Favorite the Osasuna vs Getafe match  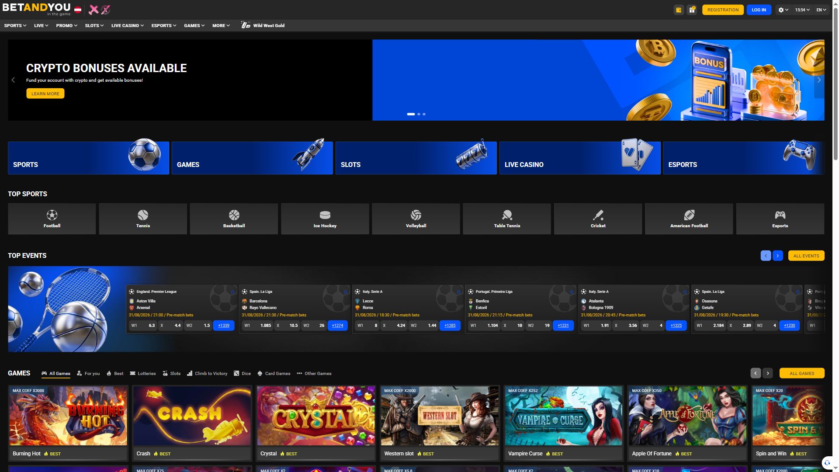tap(798, 292)
